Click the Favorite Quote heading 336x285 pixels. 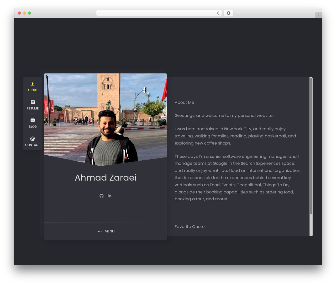point(190,227)
